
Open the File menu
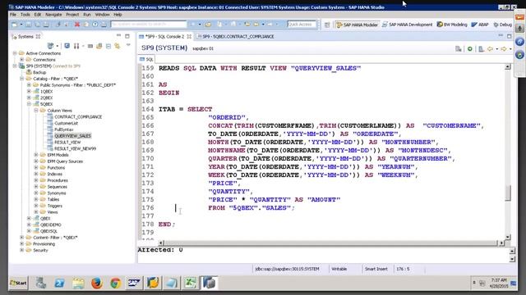pos(13,15)
